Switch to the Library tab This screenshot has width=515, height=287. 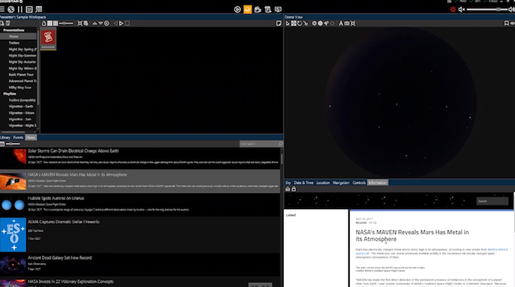5,137
